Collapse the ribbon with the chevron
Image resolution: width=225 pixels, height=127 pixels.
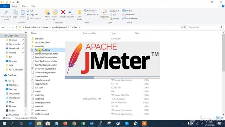click(x=219, y=6)
